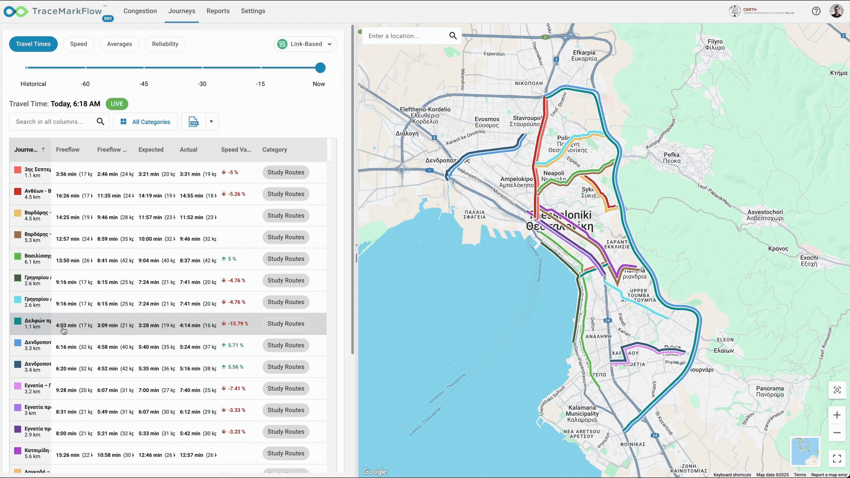The height and width of the screenshot is (478, 850).
Task: Select the Averages view toggle
Action: tap(119, 44)
